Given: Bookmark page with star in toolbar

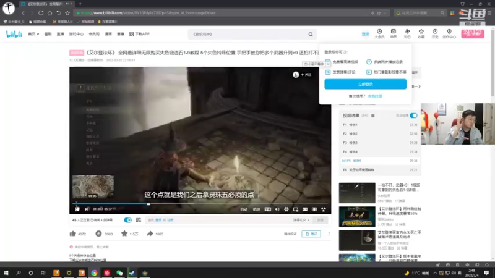Looking at the screenshot, I should [67, 13].
